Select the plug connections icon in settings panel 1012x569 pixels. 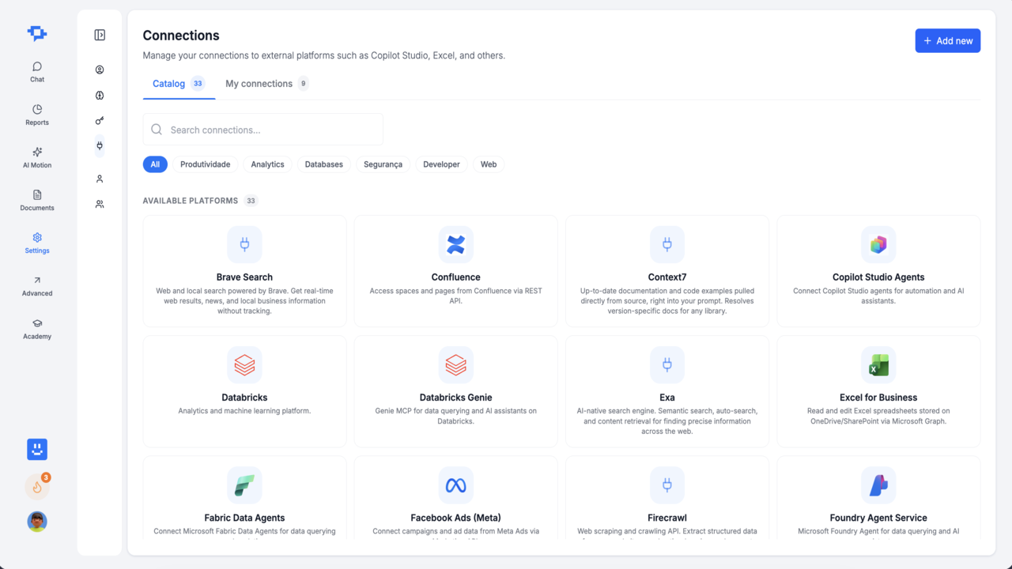[100, 145]
